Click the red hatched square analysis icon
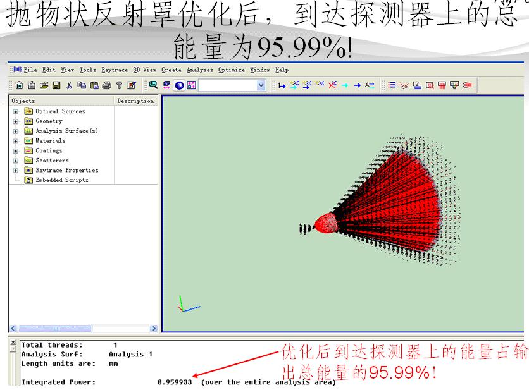The height and width of the screenshot is (390, 529). [x=430, y=85]
